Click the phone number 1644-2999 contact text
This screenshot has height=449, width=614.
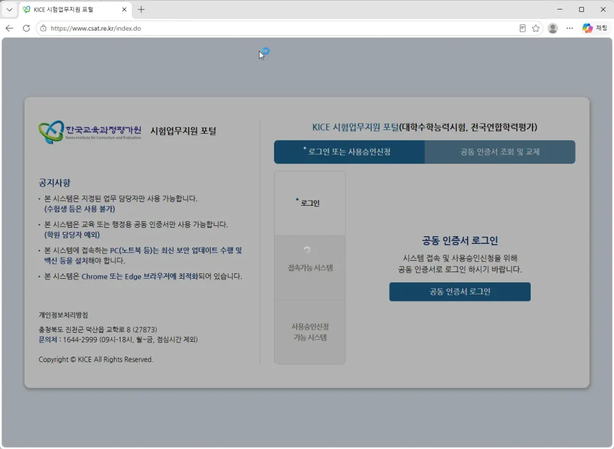point(80,340)
